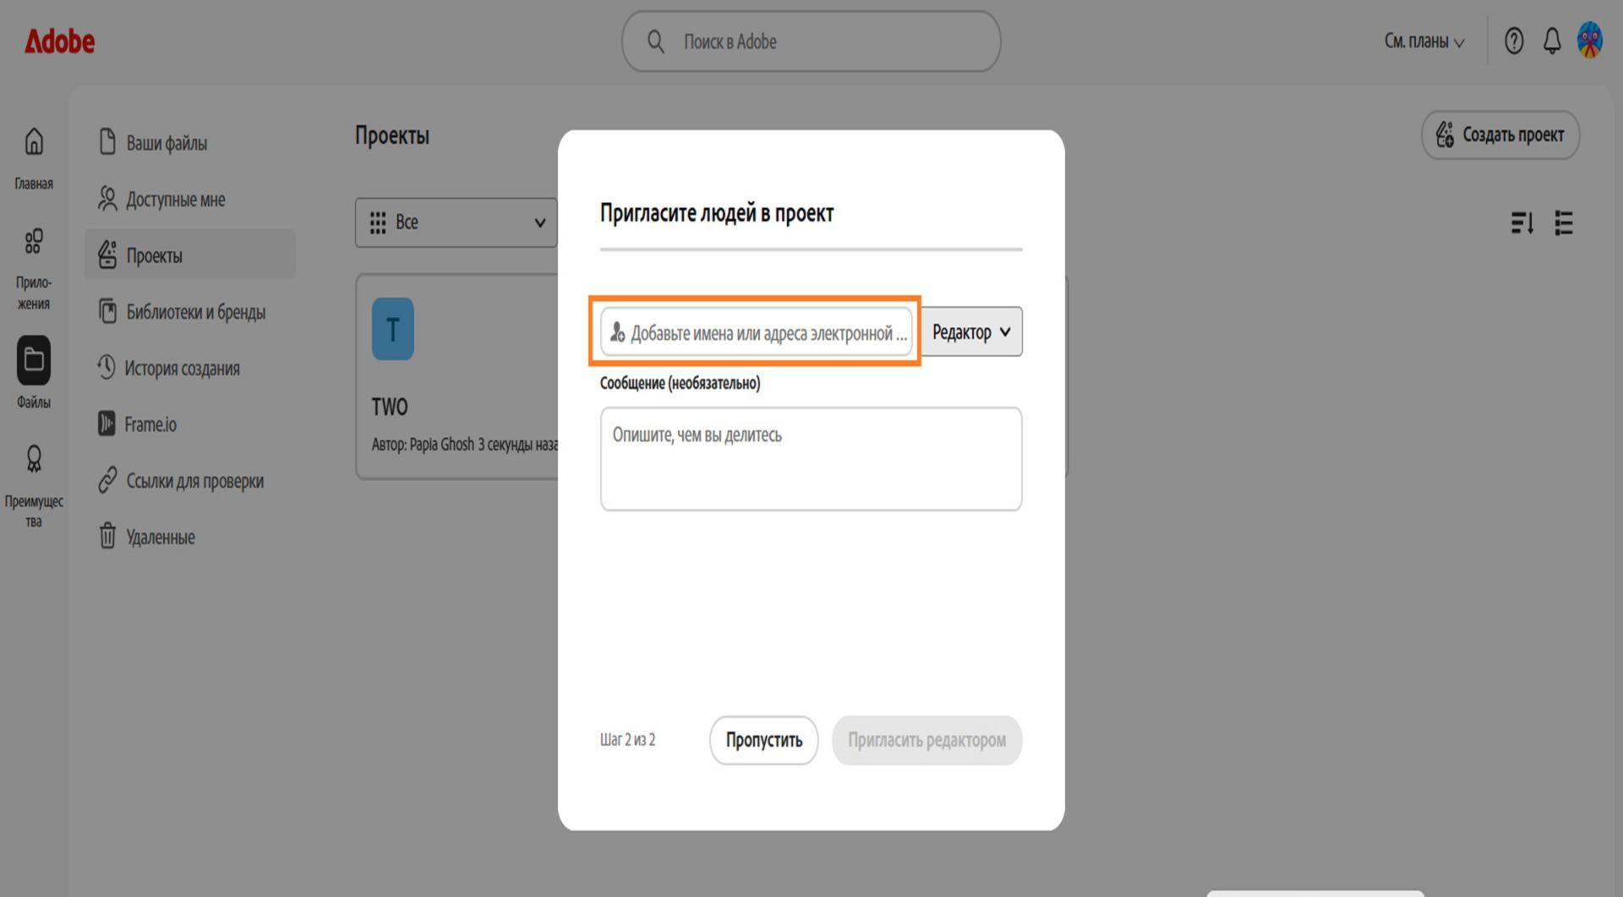
Task: Click the Создать проект button
Action: point(1500,134)
